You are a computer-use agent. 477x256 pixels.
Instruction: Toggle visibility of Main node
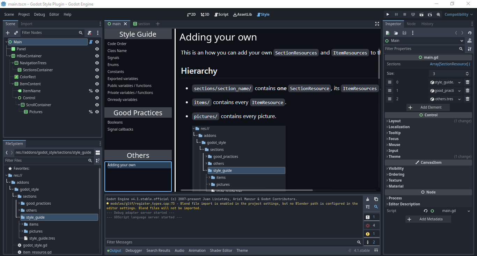click(97, 42)
